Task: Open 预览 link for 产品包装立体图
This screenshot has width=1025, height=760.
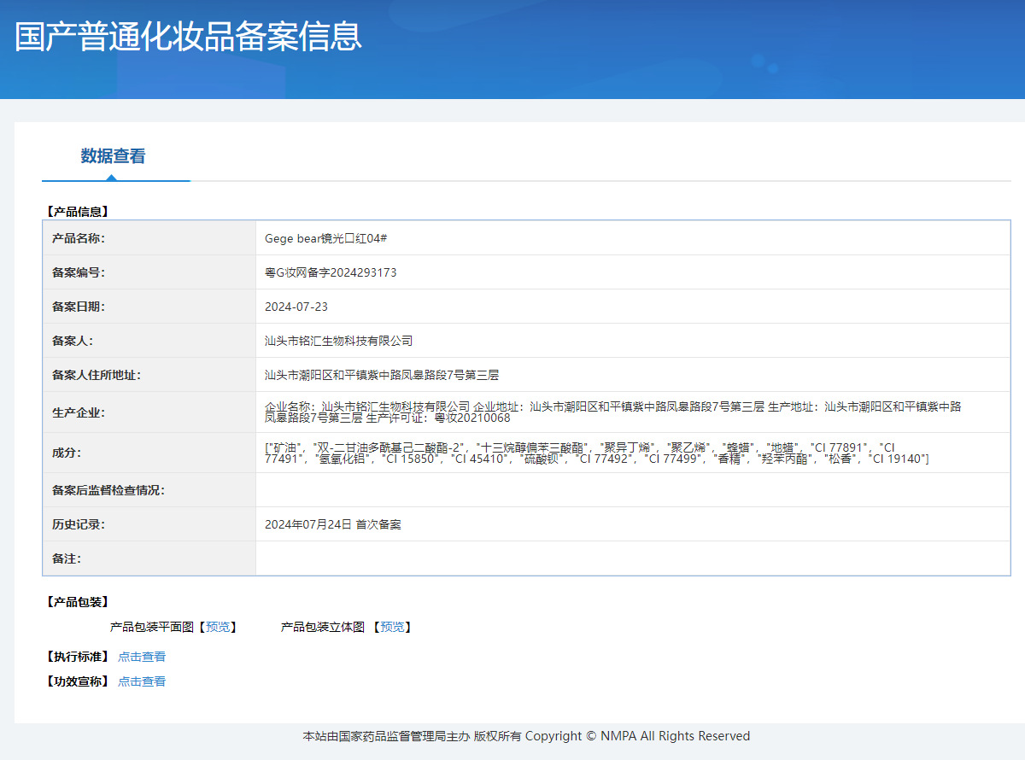Action: coord(392,627)
